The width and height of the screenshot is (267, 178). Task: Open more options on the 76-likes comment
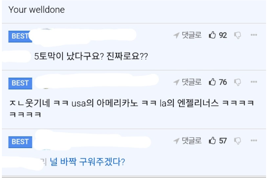254,82
